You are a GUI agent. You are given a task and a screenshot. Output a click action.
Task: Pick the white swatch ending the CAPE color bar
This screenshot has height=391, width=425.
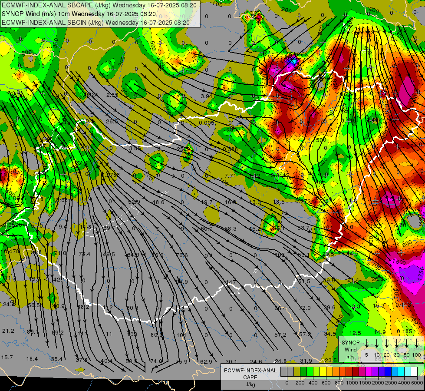click(x=414, y=371)
